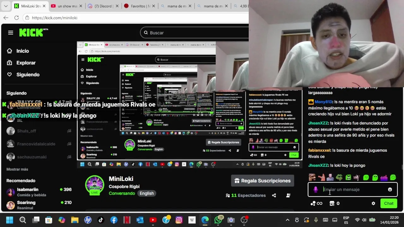
Task: Switch to the (7) Discord tab
Action: (x=104, y=6)
